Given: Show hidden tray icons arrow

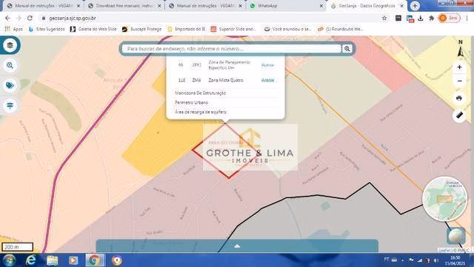Looking at the screenshot, I should pos(402,260).
